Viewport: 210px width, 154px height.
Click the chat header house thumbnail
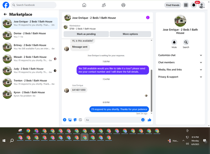tap(68, 18)
